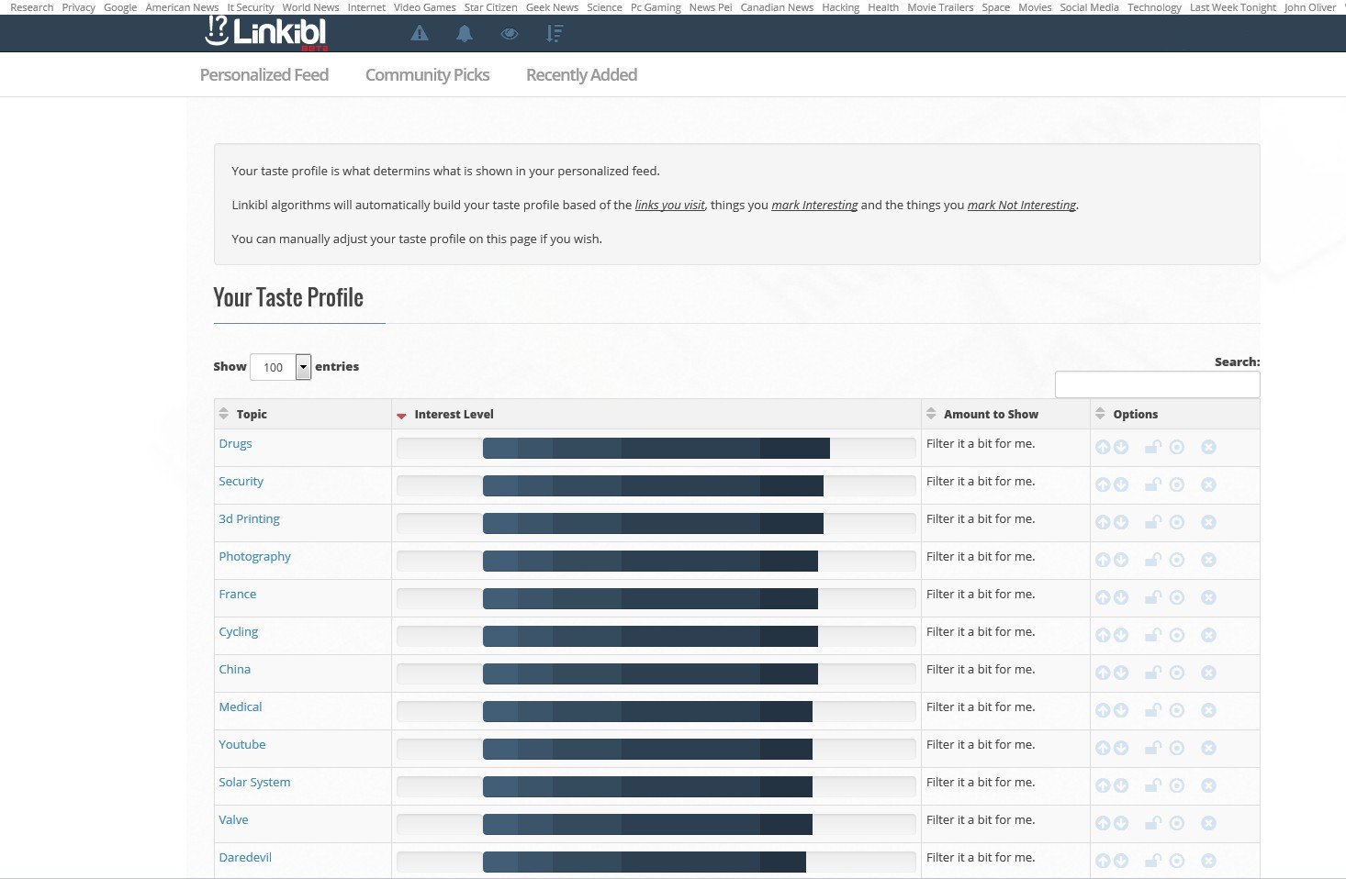
Task: Increase interest for Drugs with up arrow
Action: [x=1103, y=447]
